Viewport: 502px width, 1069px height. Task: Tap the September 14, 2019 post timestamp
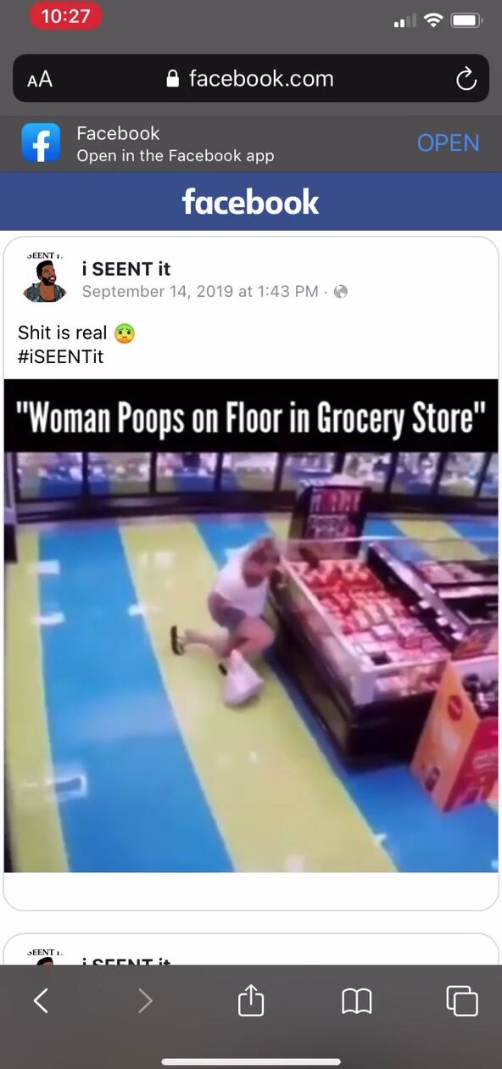point(199,292)
